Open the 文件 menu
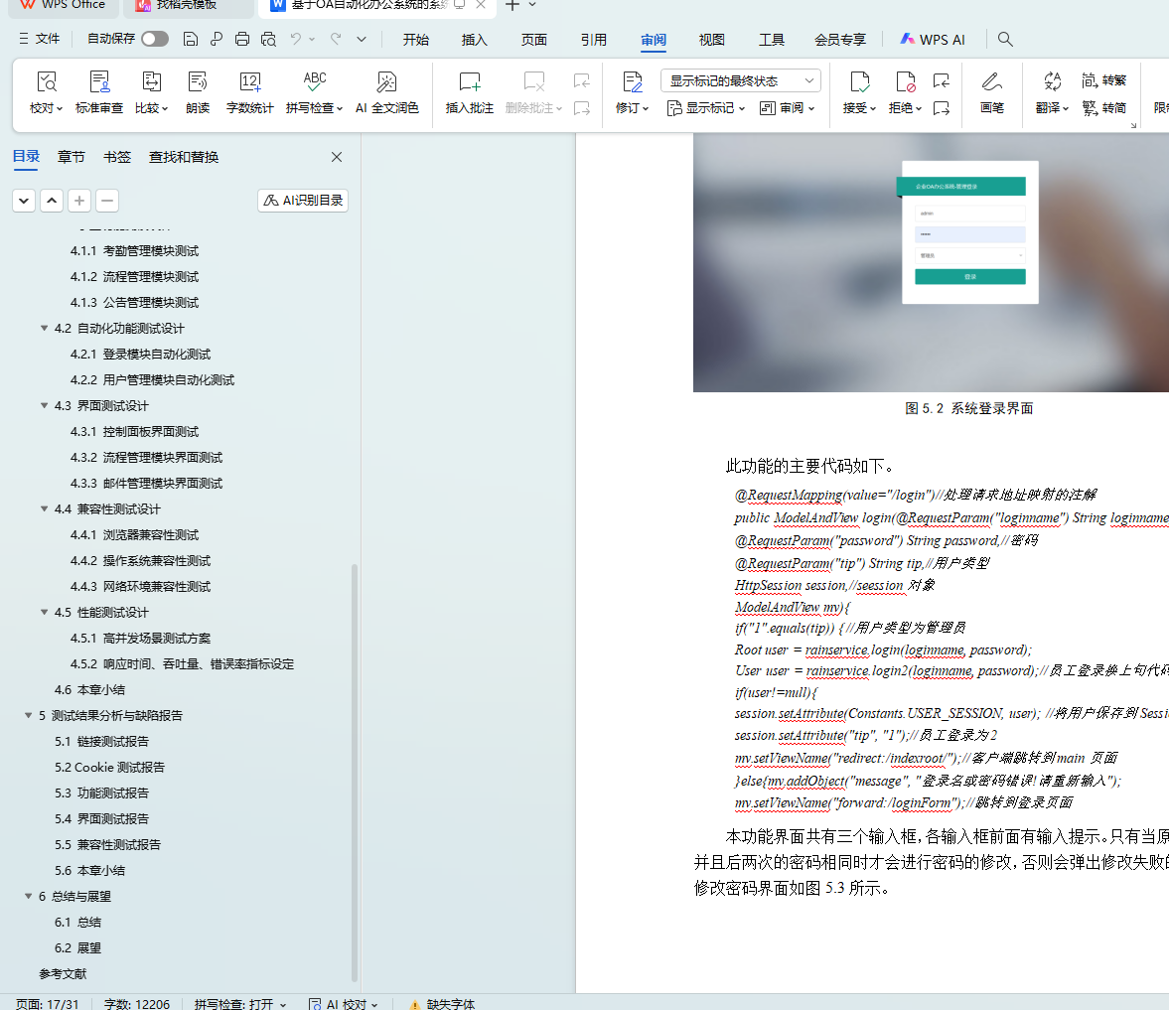Screen dimensions: 1169x1010 [40, 39]
